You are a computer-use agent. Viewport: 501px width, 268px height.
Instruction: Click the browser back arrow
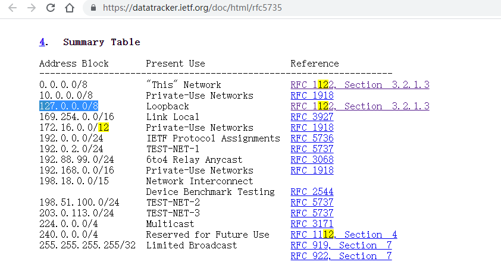coord(12,8)
